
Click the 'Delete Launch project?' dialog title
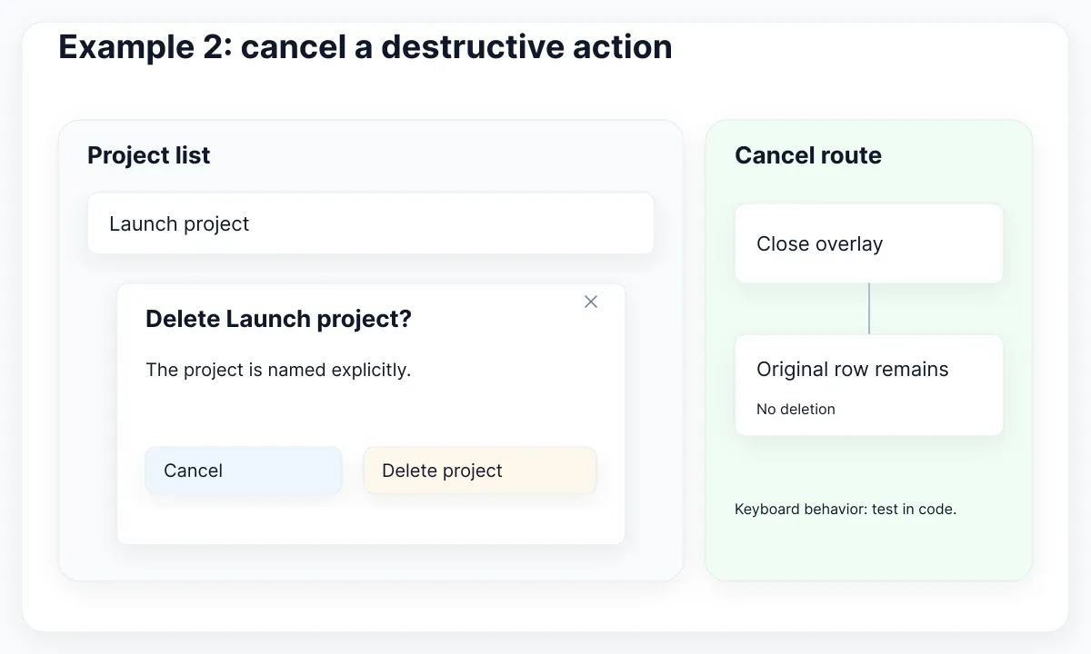[278, 319]
